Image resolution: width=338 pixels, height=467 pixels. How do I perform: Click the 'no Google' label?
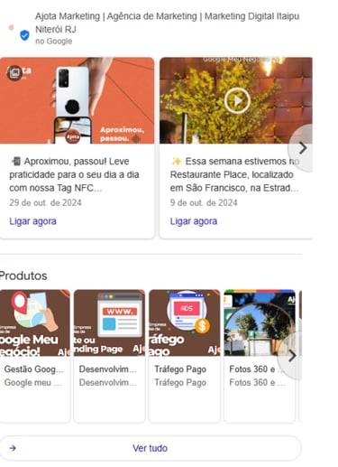point(54,42)
